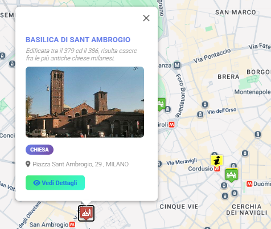Viewport: 271px width, 229px height.
Task: Select the Cairoli metro station icon
Action: click(171, 125)
